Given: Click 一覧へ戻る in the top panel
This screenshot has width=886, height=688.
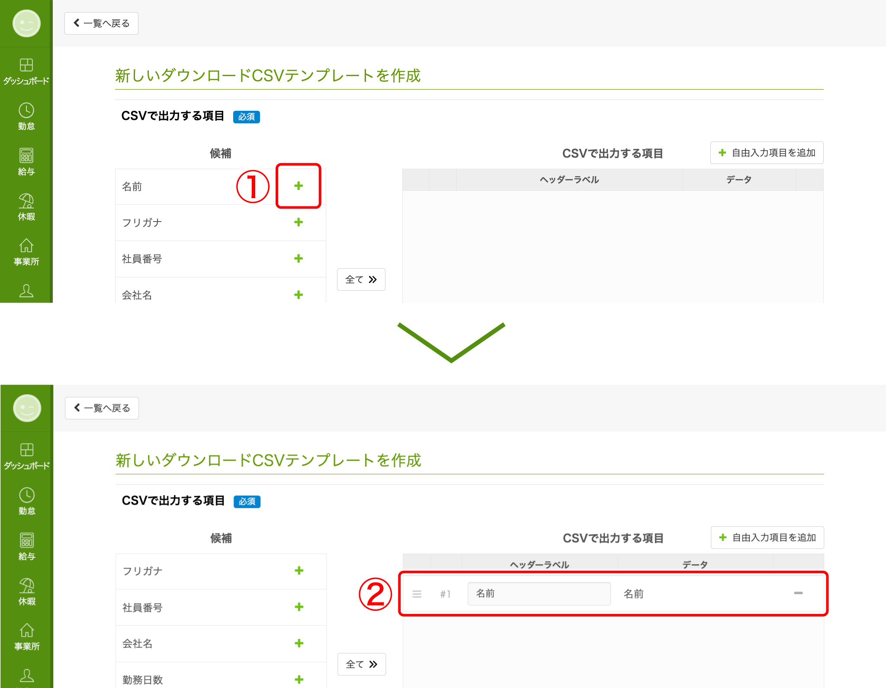Looking at the screenshot, I should 101,23.
